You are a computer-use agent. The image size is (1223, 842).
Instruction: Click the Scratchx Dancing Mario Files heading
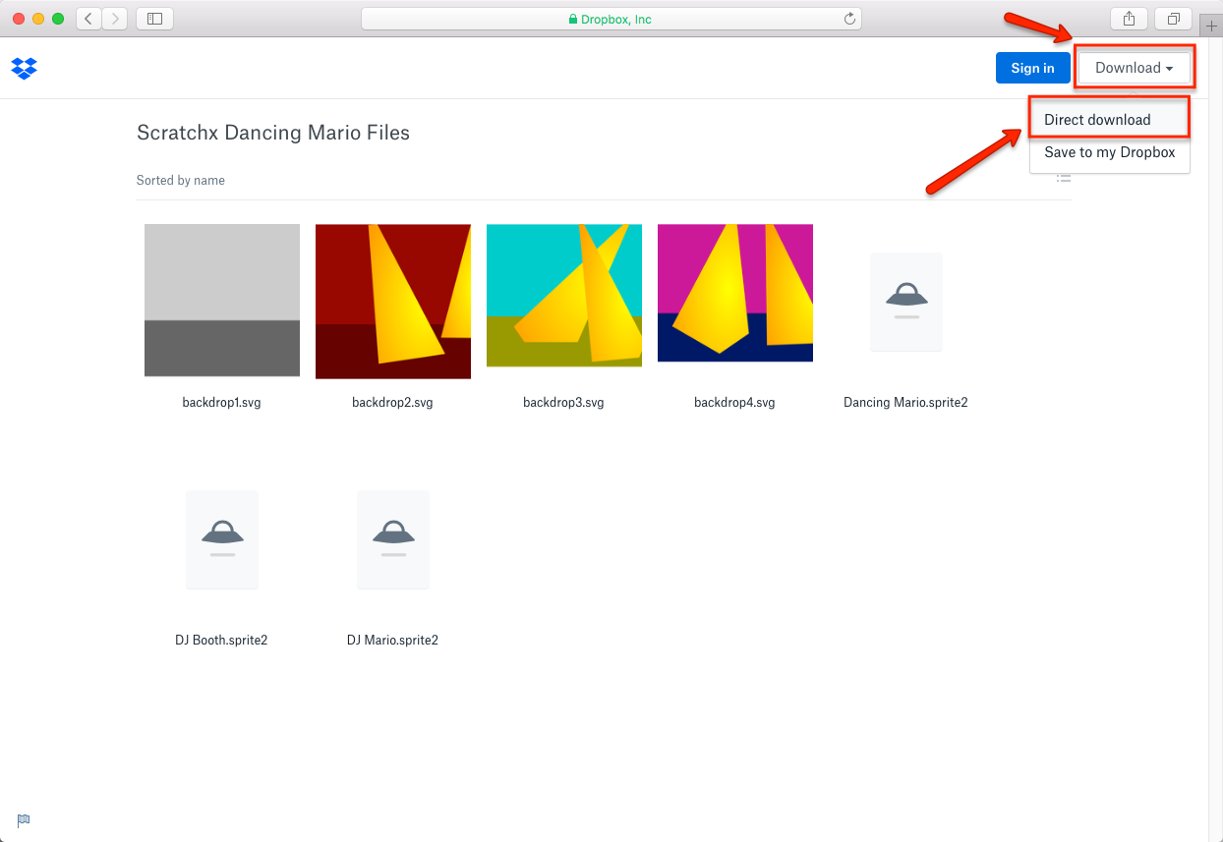pyautogui.click(x=273, y=132)
